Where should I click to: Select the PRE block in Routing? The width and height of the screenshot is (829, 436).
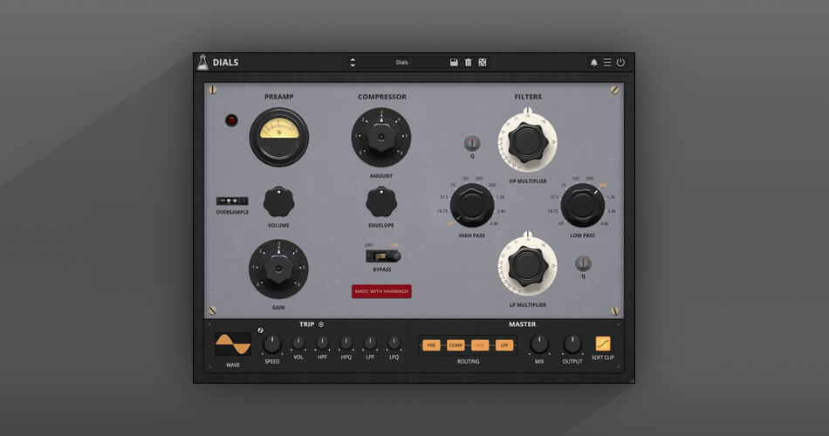pos(431,345)
